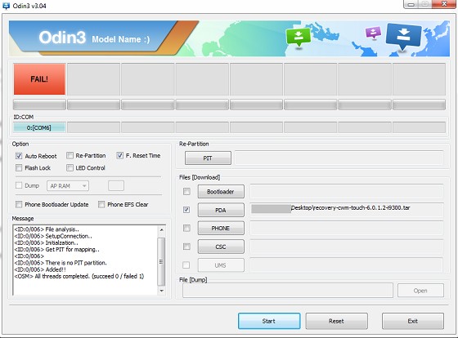Click the Message log scrollbar down arrow
This screenshot has height=338, width=458.
[x=161, y=291]
